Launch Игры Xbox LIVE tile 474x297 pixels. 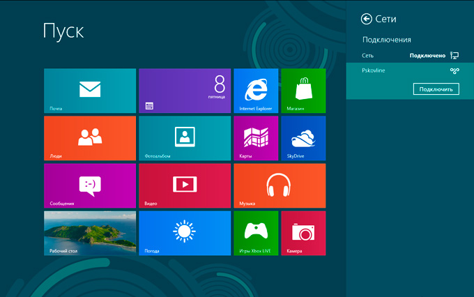(256, 233)
